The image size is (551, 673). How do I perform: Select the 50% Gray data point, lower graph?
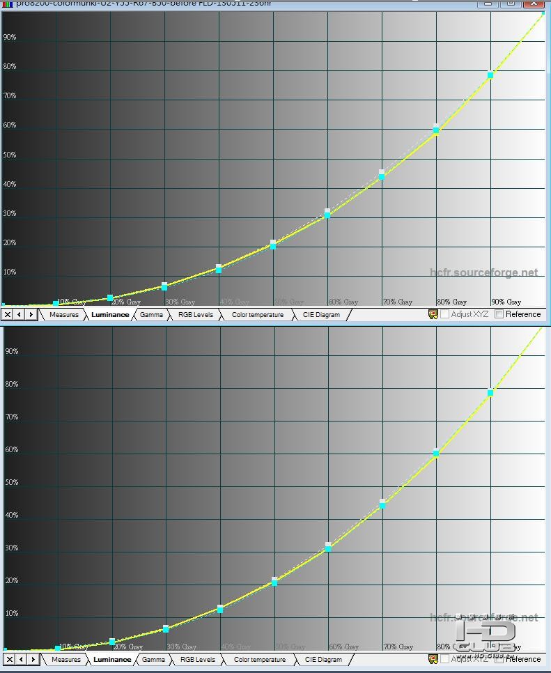[x=274, y=583]
